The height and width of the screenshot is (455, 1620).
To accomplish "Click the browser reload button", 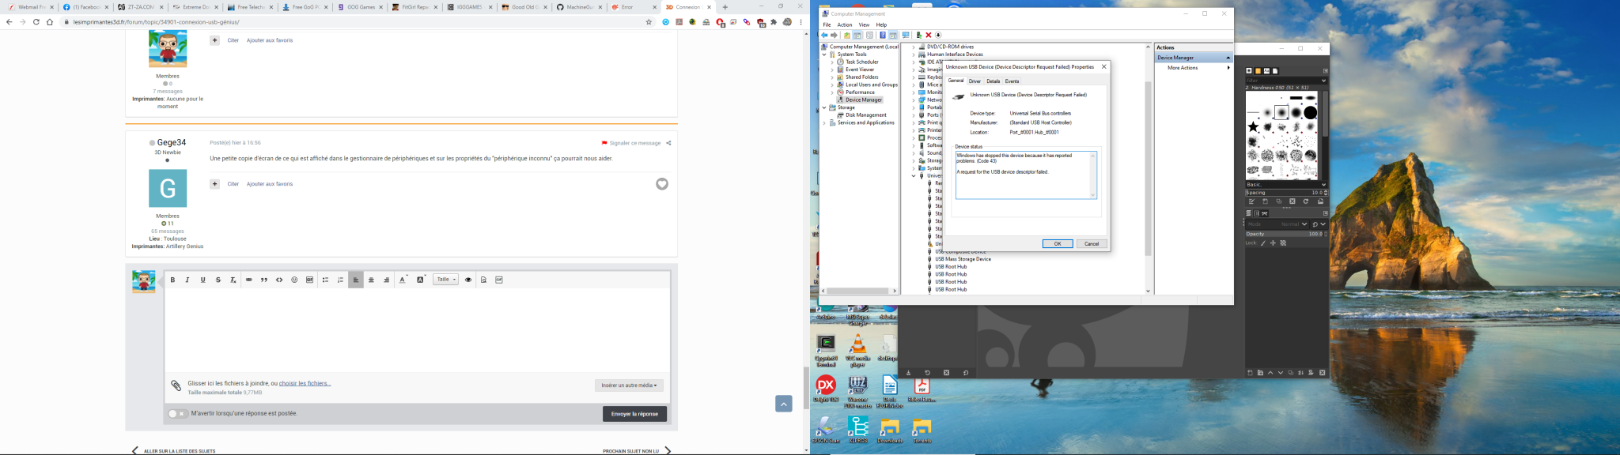I will pos(36,22).
